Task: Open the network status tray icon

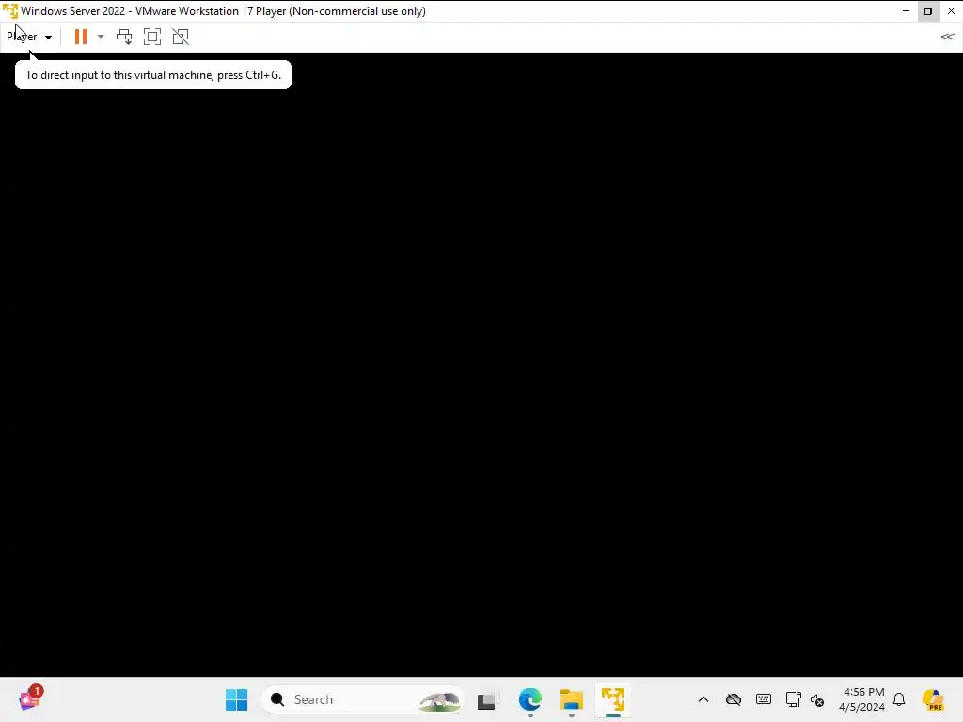Action: 793,699
